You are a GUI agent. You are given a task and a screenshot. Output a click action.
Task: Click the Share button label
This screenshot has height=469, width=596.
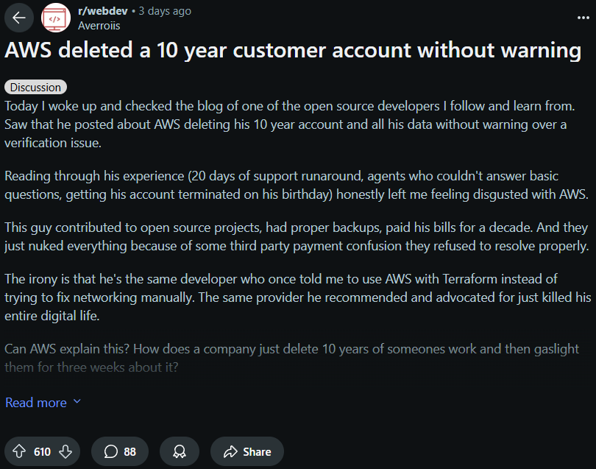click(x=257, y=451)
